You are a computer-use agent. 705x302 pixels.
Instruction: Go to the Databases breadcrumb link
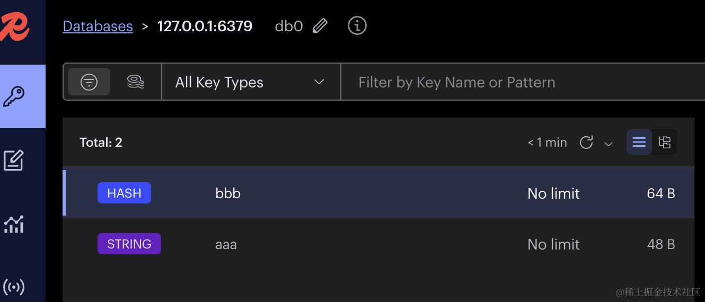click(98, 26)
